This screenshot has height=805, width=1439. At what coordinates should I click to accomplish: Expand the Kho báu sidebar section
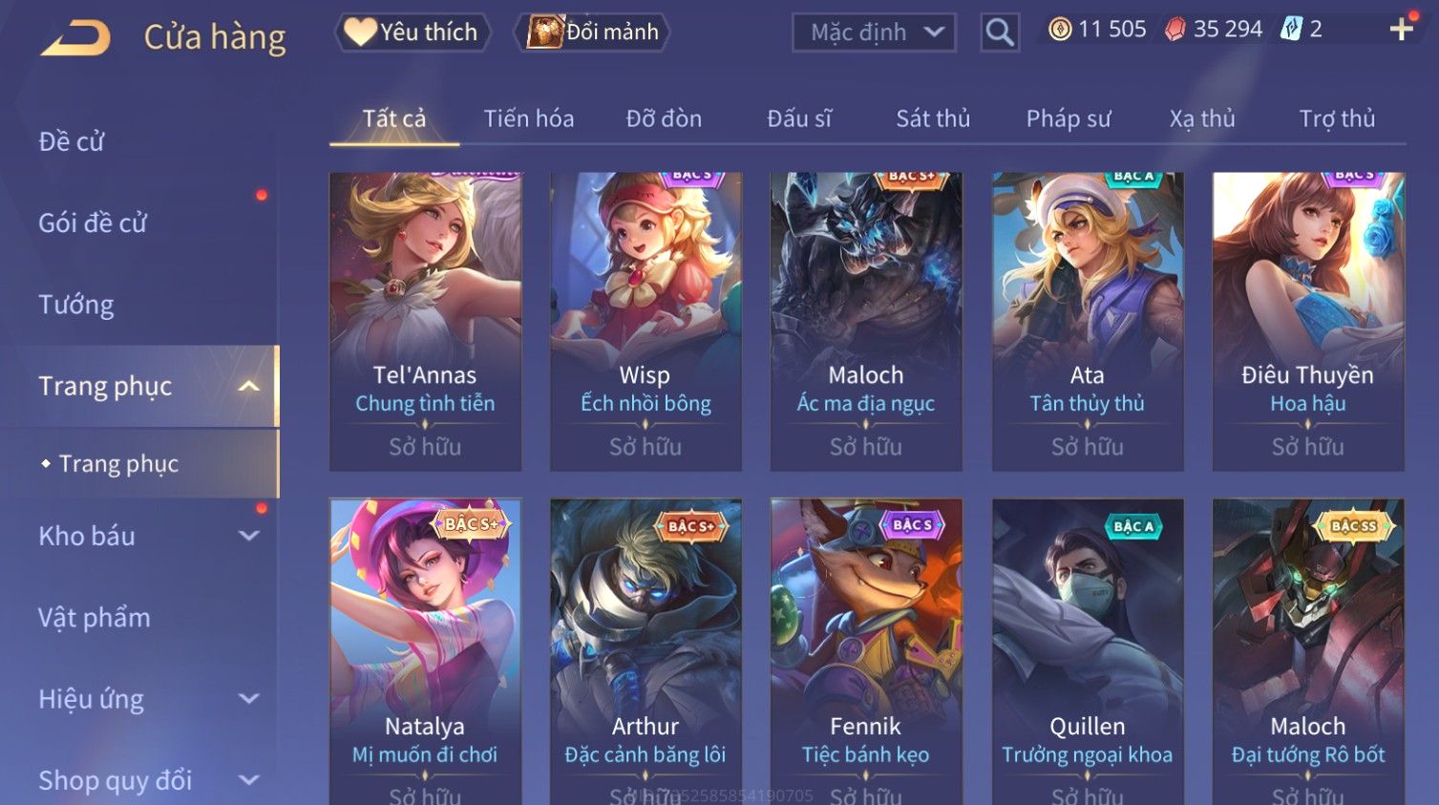point(248,536)
